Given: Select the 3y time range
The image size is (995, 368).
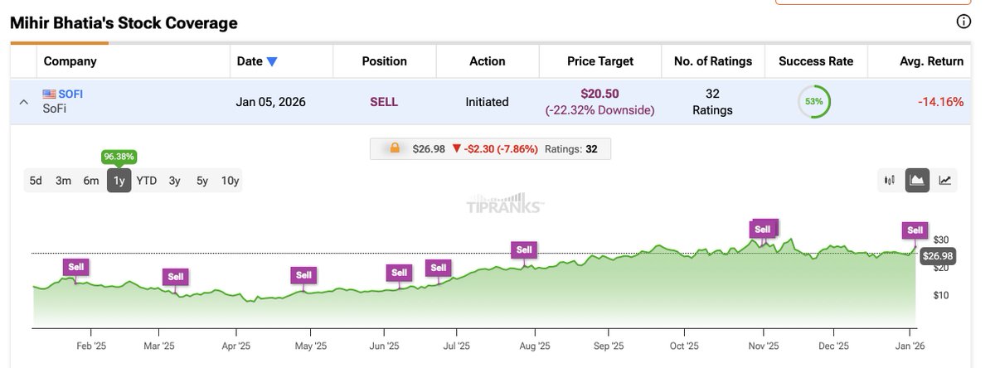Looking at the screenshot, I should coord(174,181).
